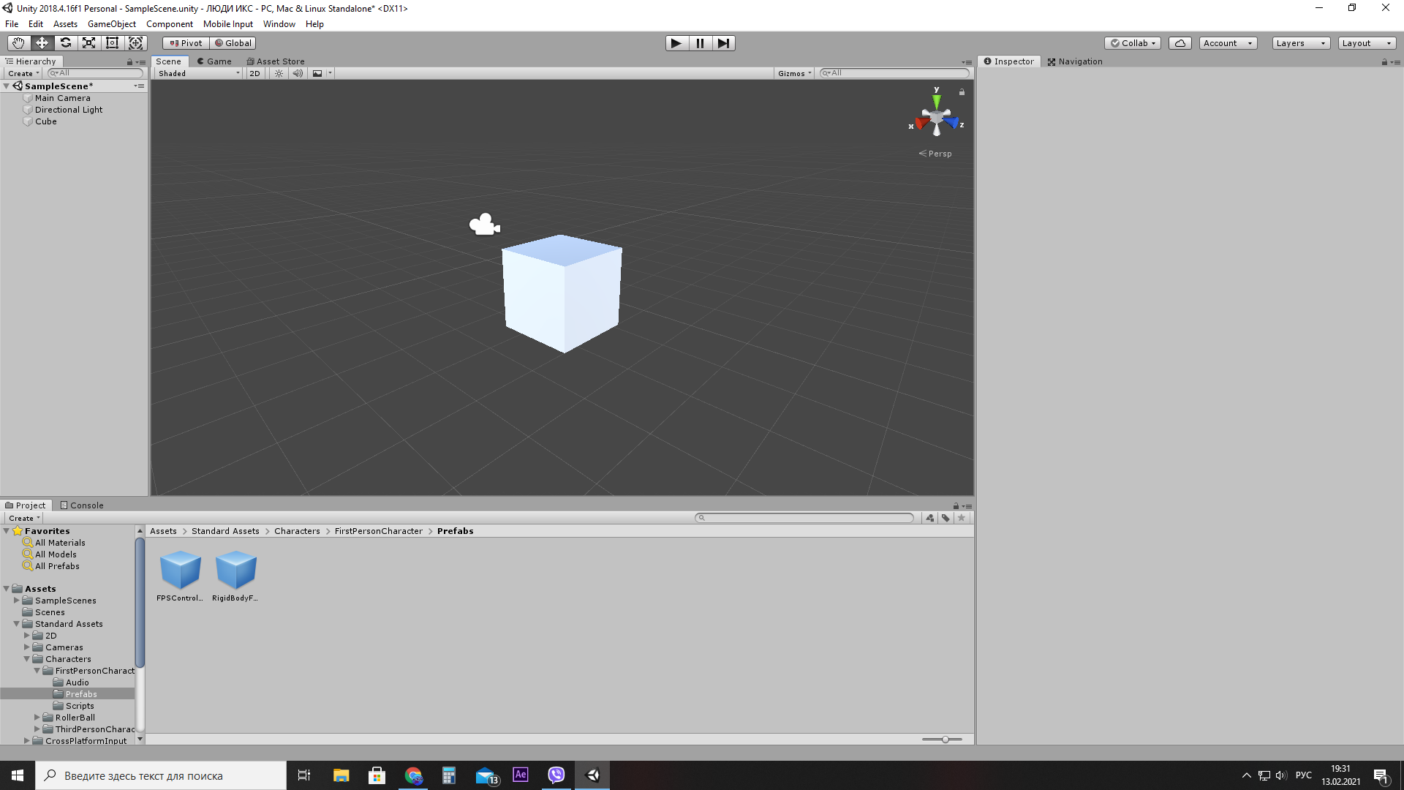
Task: Open Hierarchy Create dropdown
Action: click(x=23, y=73)
